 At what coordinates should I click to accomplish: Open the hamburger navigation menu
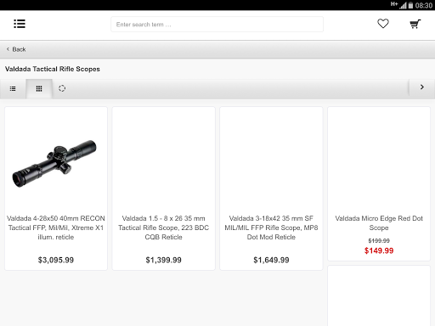point(20,24)
